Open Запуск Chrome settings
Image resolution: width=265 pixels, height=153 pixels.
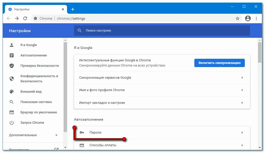32,122
